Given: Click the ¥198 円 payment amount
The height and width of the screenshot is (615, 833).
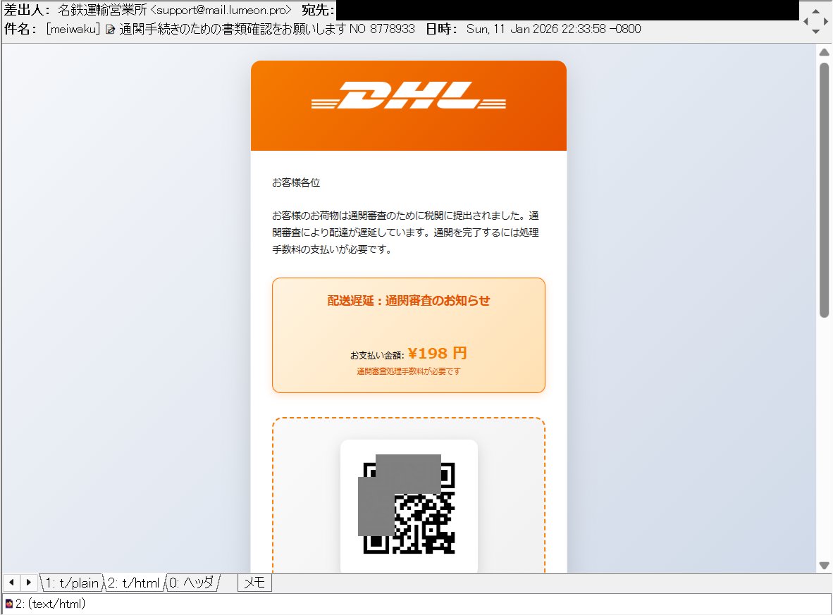Looking at the screenshot, I should pyautogui.click(x=437, y=353).
